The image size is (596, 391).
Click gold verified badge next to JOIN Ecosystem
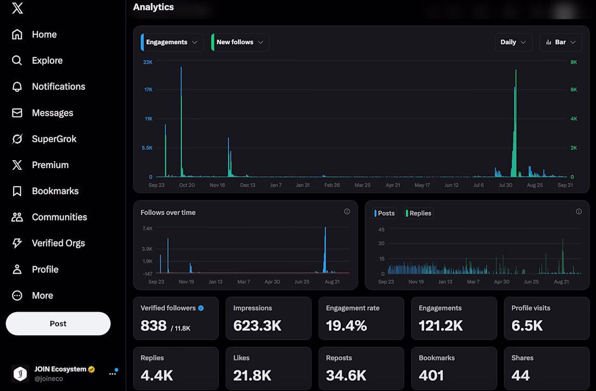[x=92, y=369]
